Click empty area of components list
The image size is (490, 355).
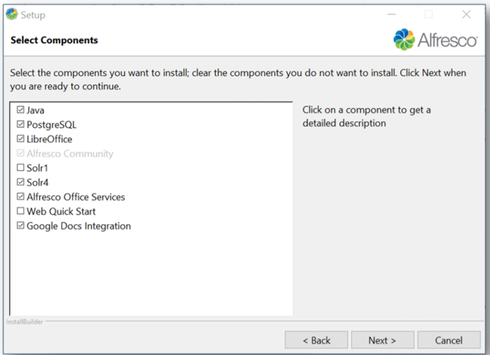pos(151,275)
